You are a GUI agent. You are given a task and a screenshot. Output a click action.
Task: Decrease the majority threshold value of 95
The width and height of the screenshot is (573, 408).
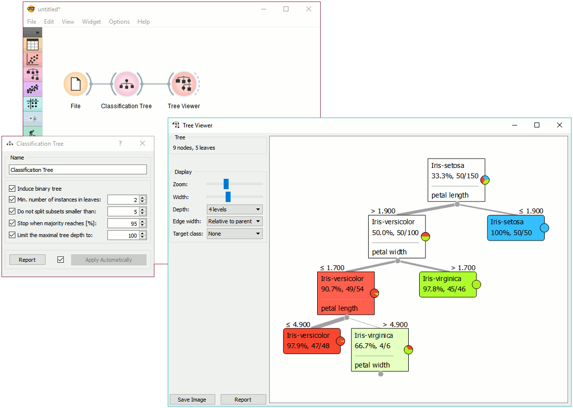tap(143, 226)
